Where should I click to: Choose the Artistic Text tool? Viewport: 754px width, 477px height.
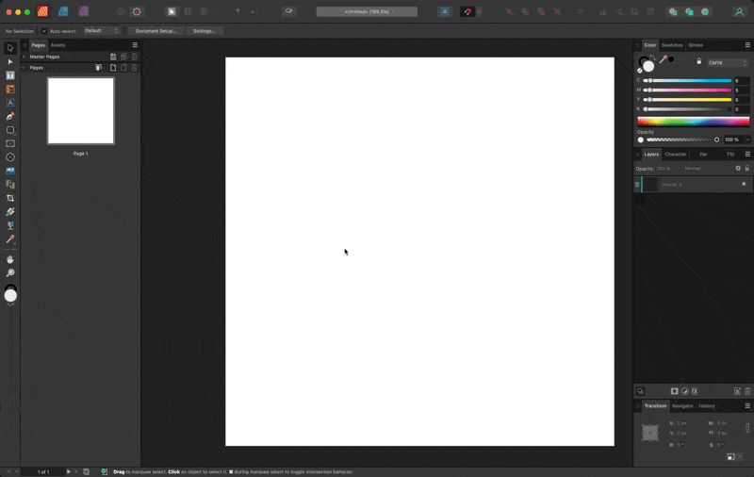point(10,103)
